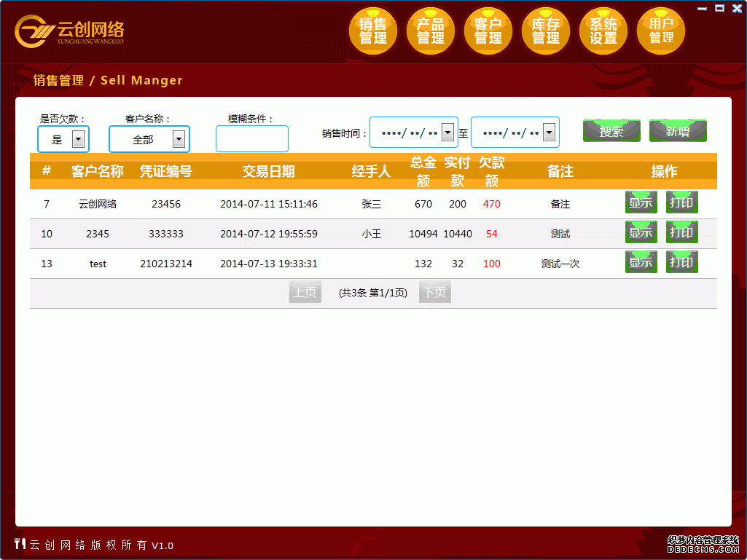This screenshot has width=747, height=560.
Task: Open the 库存管理 round navigation icon
Action: point(546,31)
